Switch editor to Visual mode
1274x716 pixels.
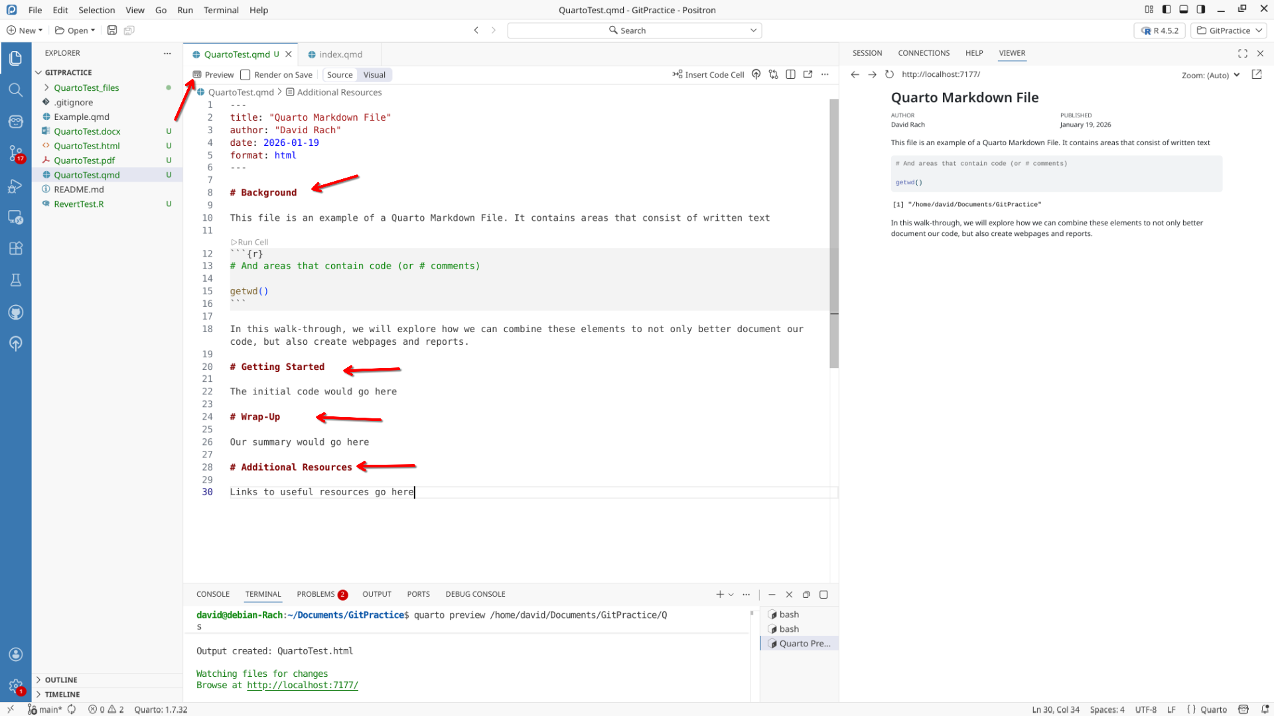coord(374,75)
